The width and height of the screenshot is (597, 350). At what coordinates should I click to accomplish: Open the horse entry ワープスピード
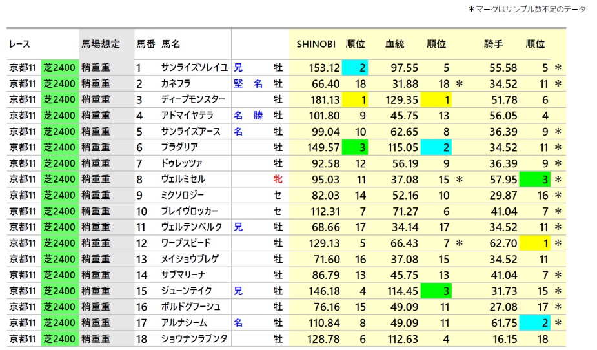tap(186, 243)
